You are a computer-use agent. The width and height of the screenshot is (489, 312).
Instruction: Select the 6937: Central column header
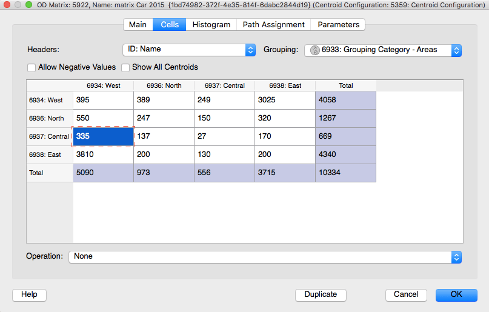point(225,85)
